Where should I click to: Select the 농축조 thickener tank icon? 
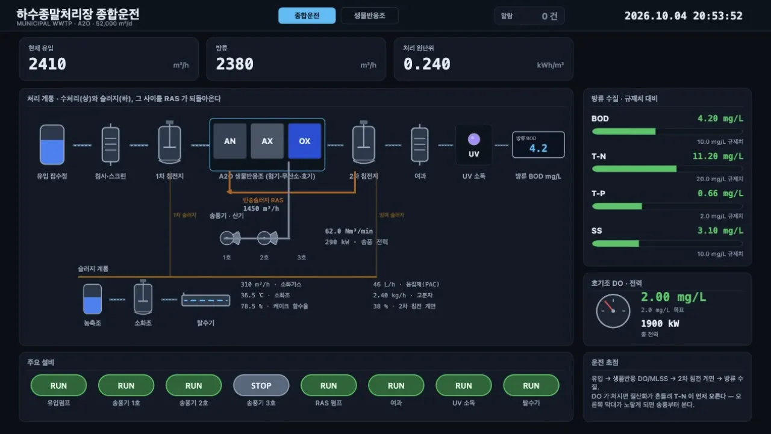coord(92,299)
